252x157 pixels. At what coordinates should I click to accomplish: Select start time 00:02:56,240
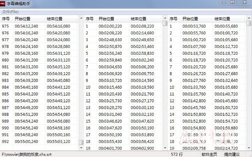(110, 53)
